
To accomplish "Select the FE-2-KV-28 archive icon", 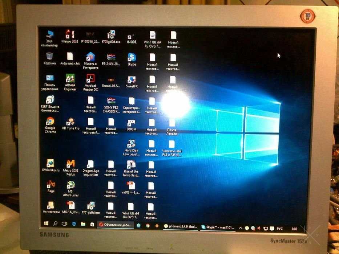I will click(x=111, y=60).
